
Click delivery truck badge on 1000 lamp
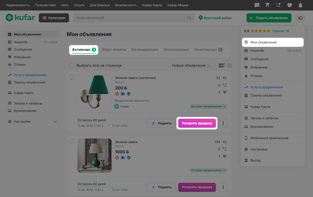(x=123, y=158)
